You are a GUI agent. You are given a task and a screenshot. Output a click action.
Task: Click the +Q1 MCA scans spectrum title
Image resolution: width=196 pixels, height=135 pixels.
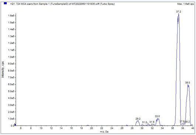[x=62, y=4]
